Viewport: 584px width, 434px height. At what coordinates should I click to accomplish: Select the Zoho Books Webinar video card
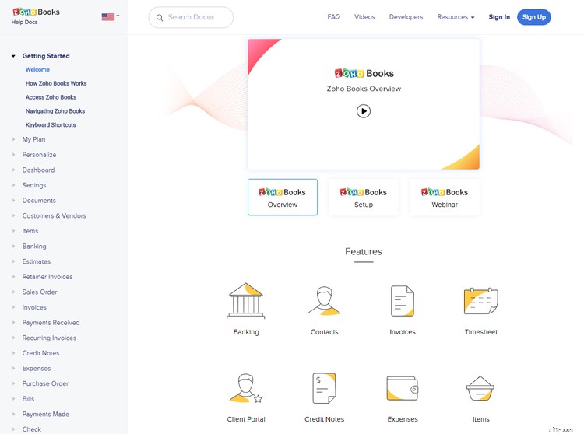(445, 197)
